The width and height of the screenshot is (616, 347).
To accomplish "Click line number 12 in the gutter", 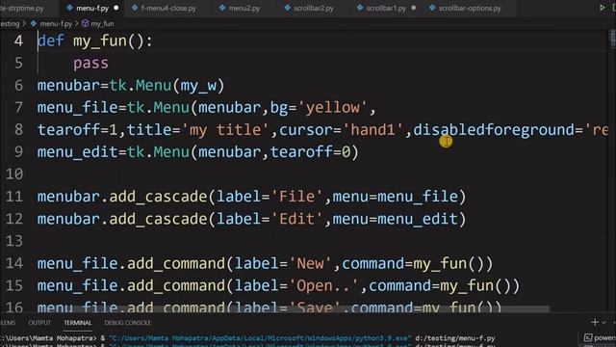I will [x=14, y=219].
